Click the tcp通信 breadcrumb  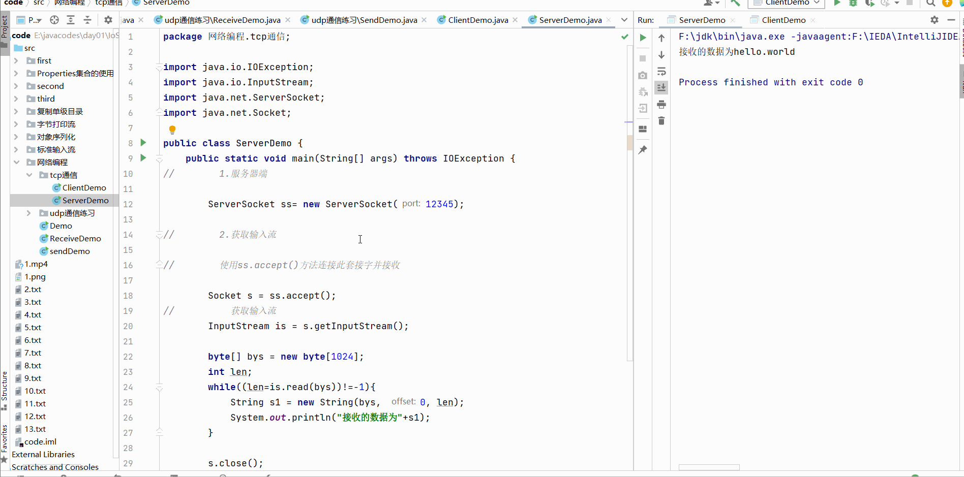[x=109, y=3]
